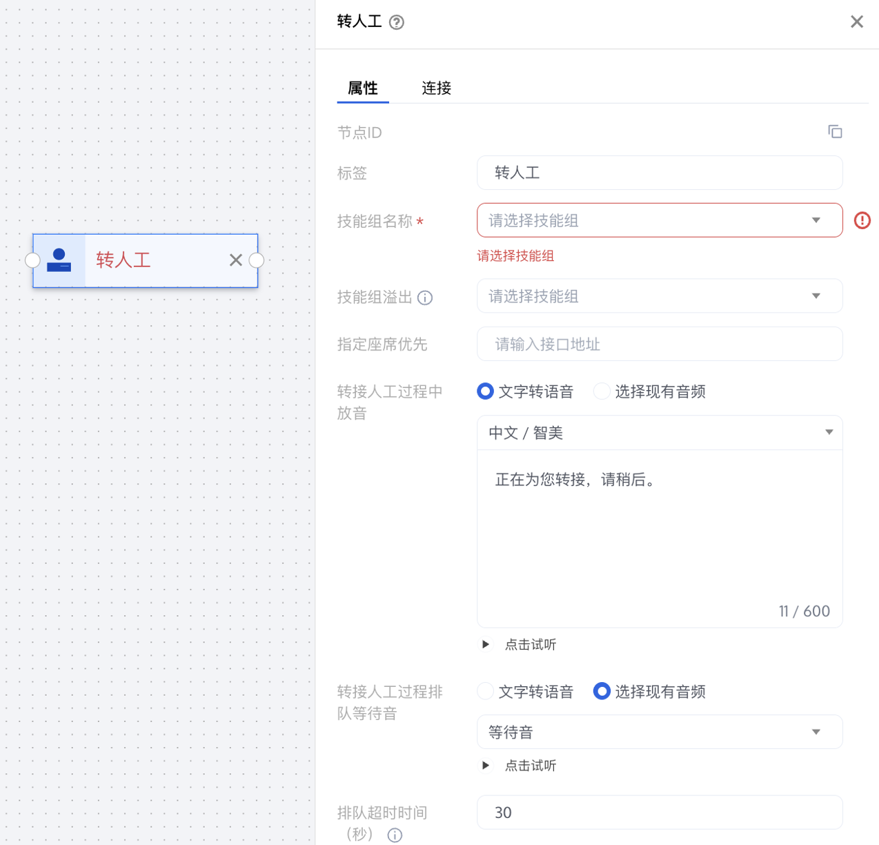Play 点击试听 under the TTS text box

point(486,644)
